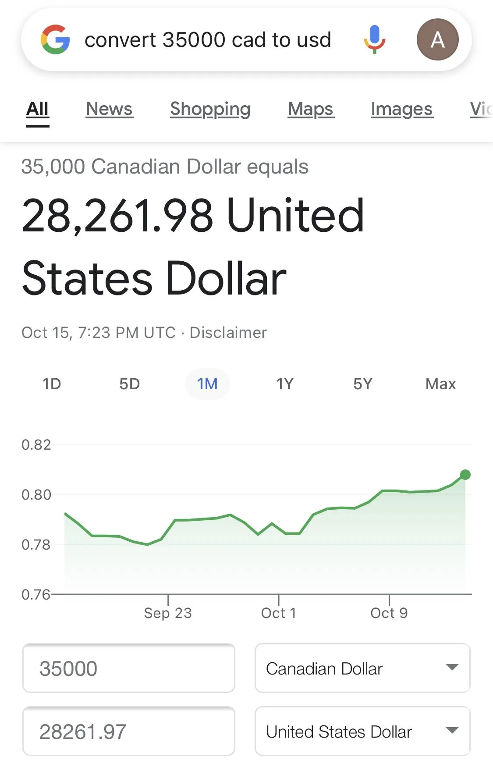
Task: Show the 1Y chart range
Action: click(x=285, y=384)
